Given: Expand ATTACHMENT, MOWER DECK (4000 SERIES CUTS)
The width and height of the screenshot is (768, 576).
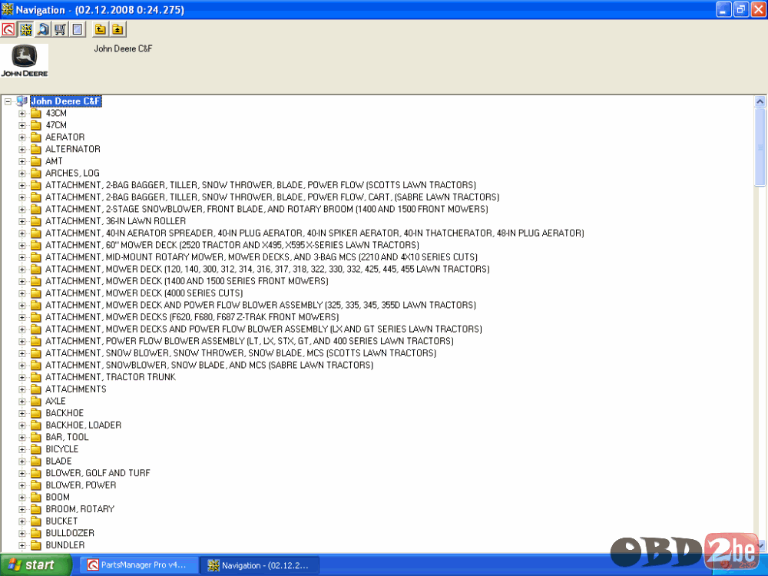Looking at the screenshot, I should coord(22,293).
